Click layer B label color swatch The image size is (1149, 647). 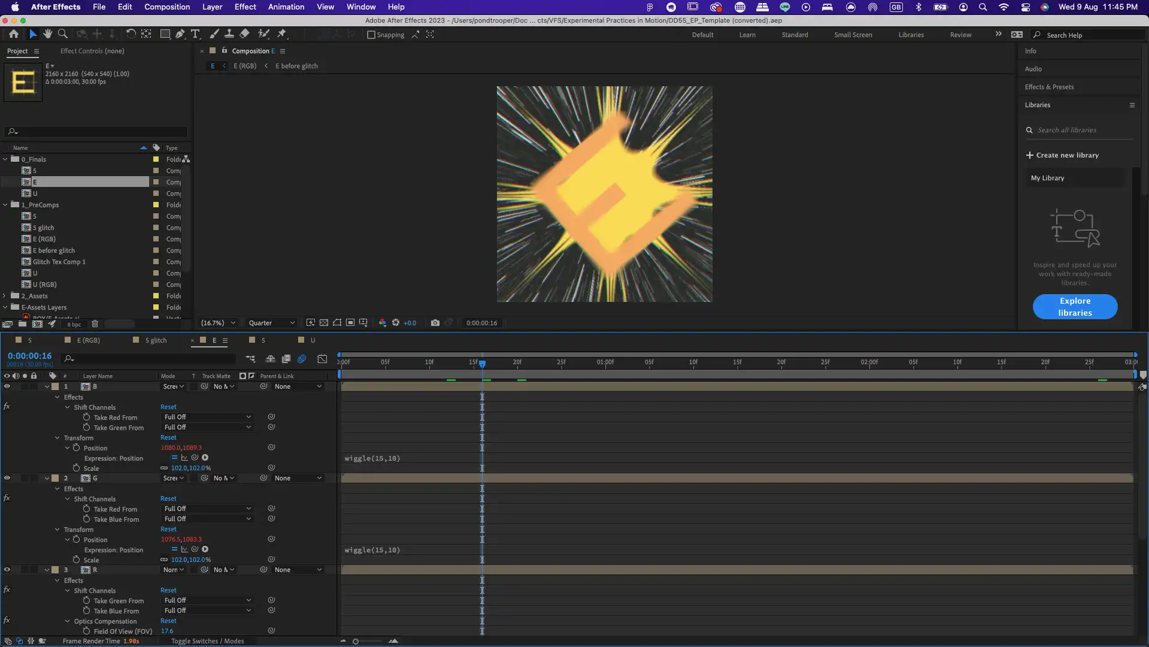point(55,386)
